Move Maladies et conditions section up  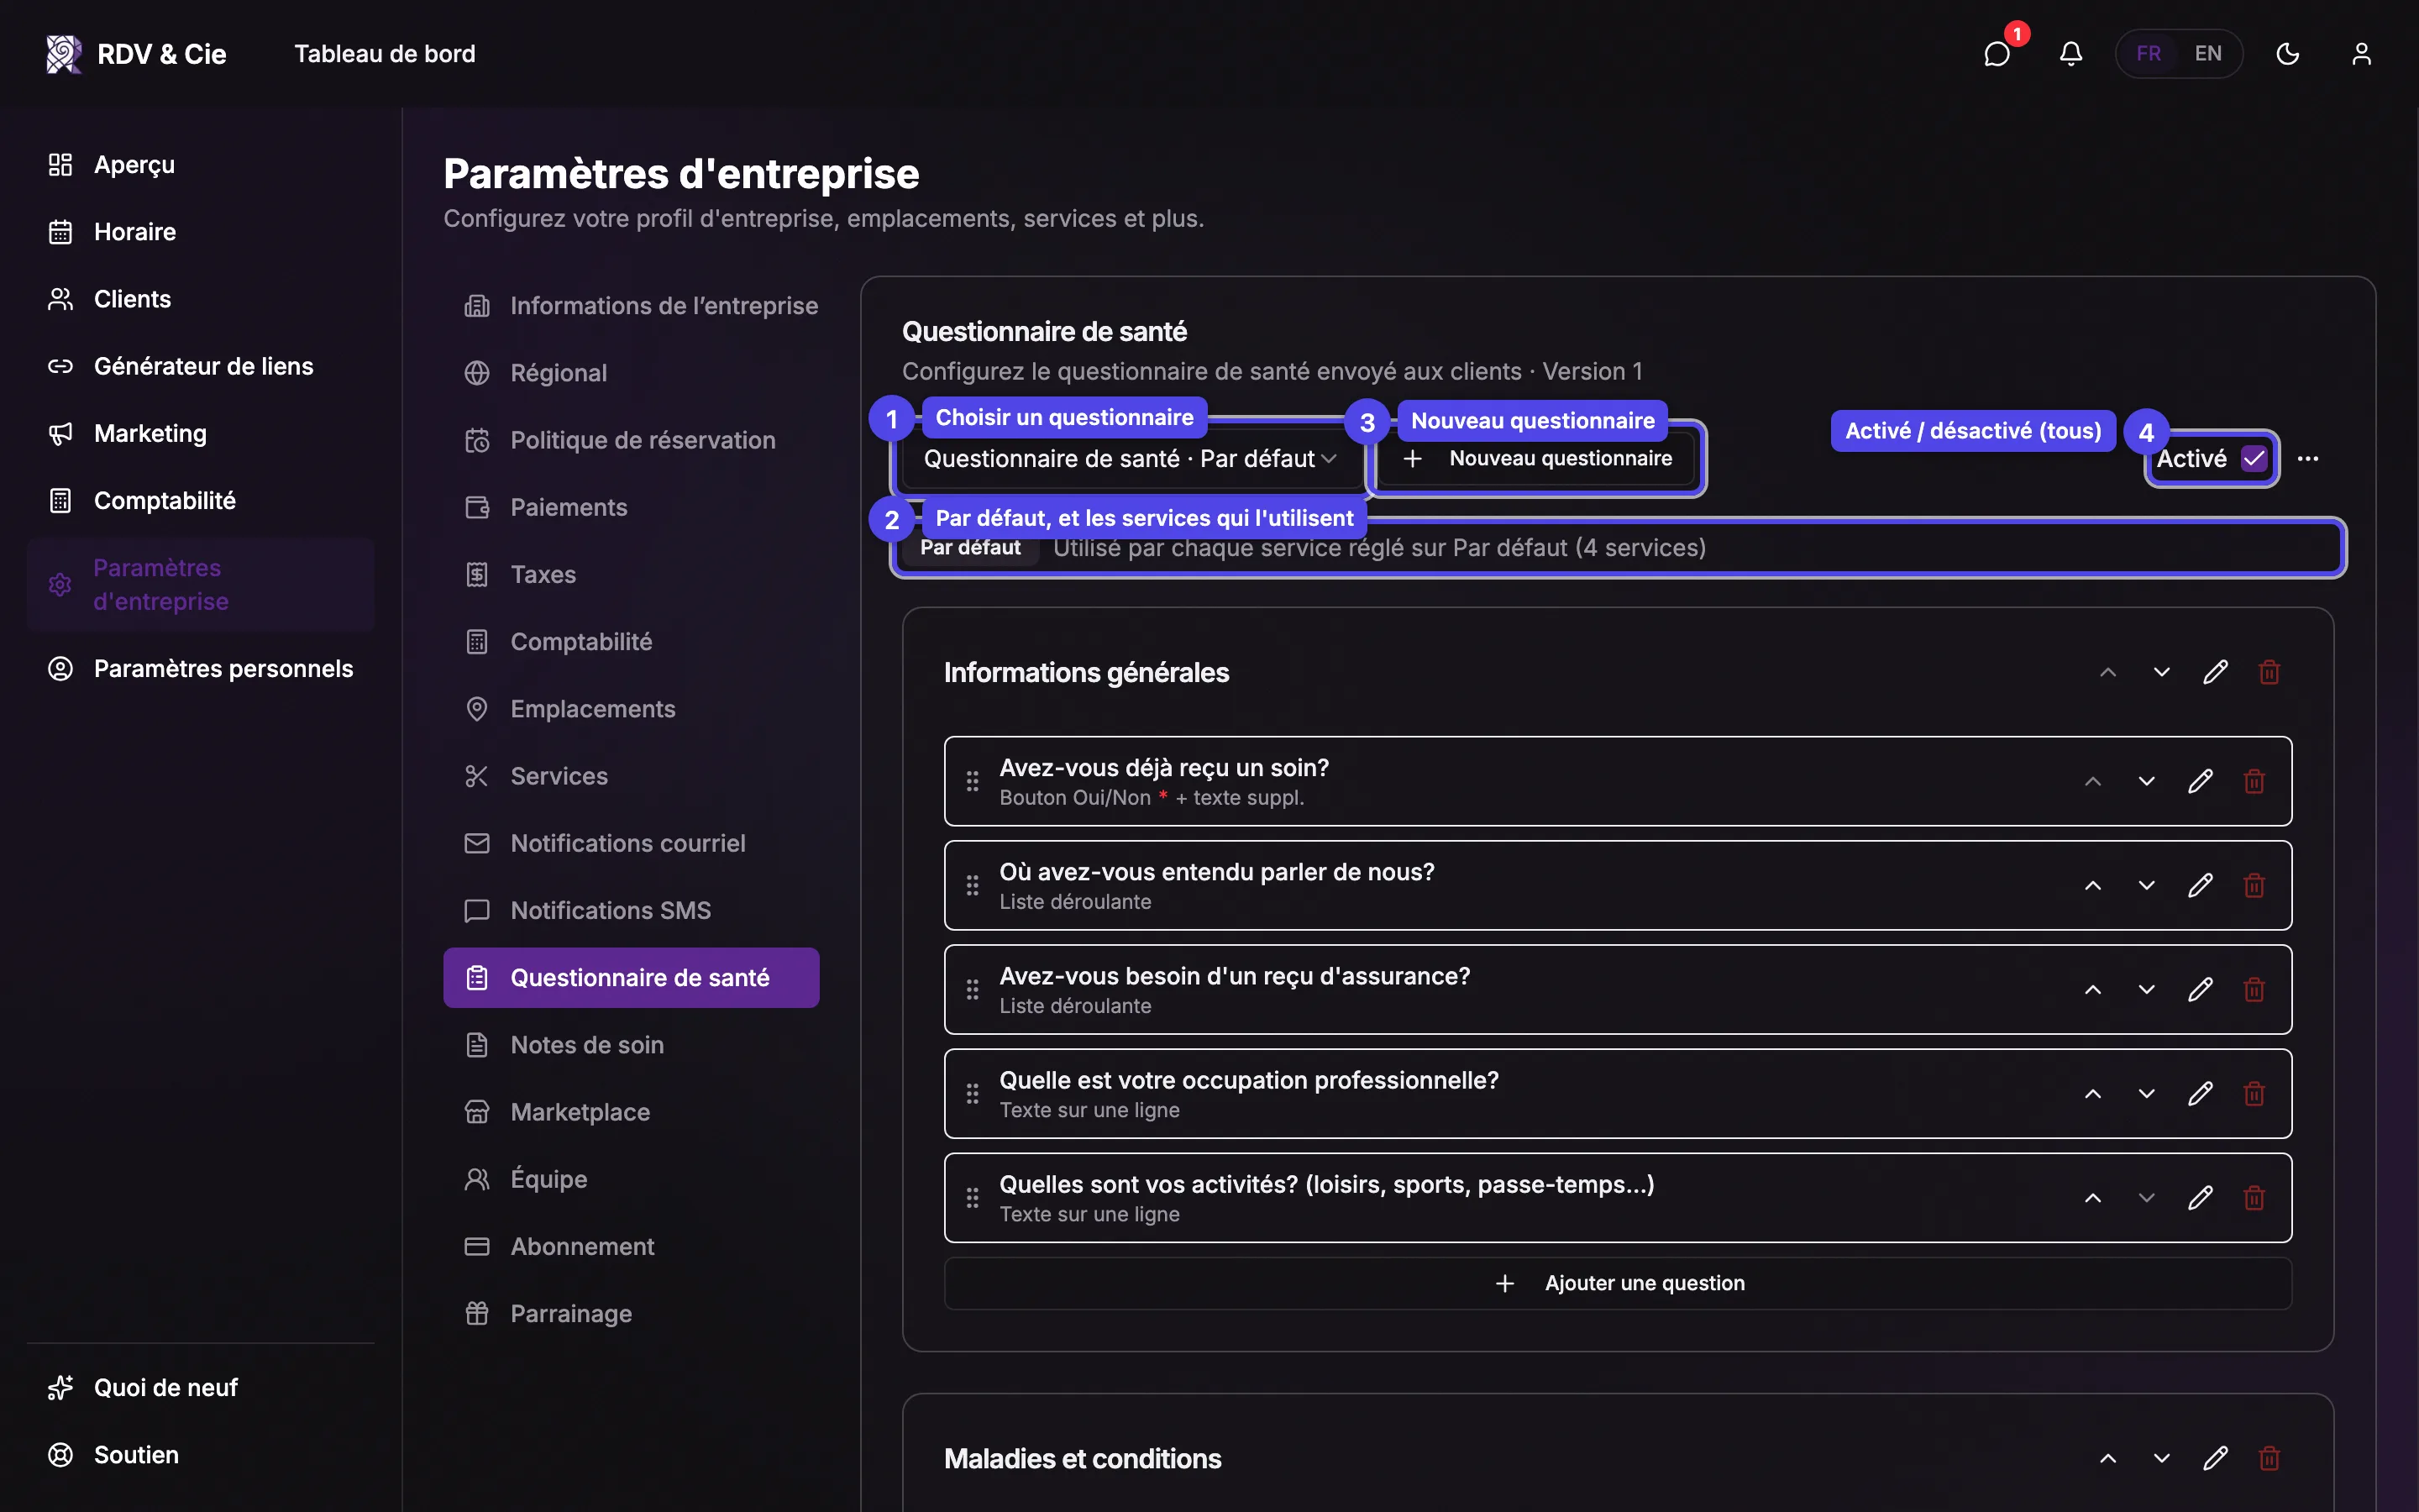click(x=2108, y=1458)
